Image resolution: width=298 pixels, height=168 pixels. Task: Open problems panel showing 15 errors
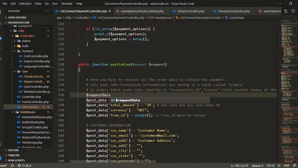tap(24, 166)
